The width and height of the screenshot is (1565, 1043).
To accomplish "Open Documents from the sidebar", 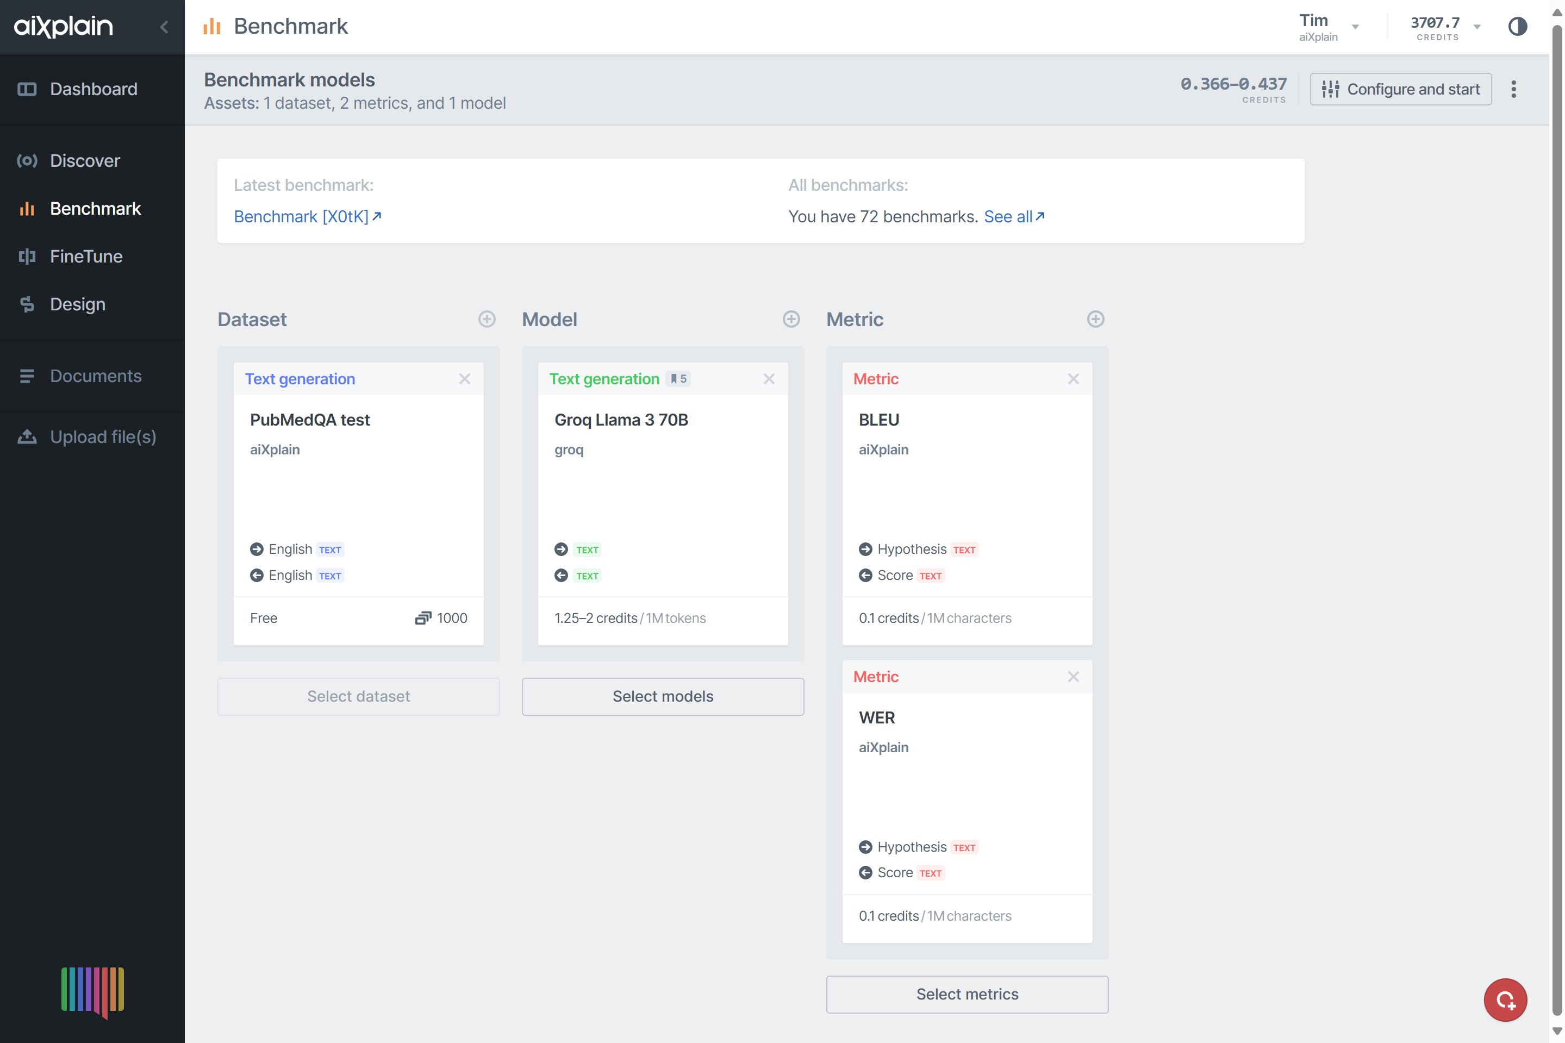I will click(x=92, y=376).
